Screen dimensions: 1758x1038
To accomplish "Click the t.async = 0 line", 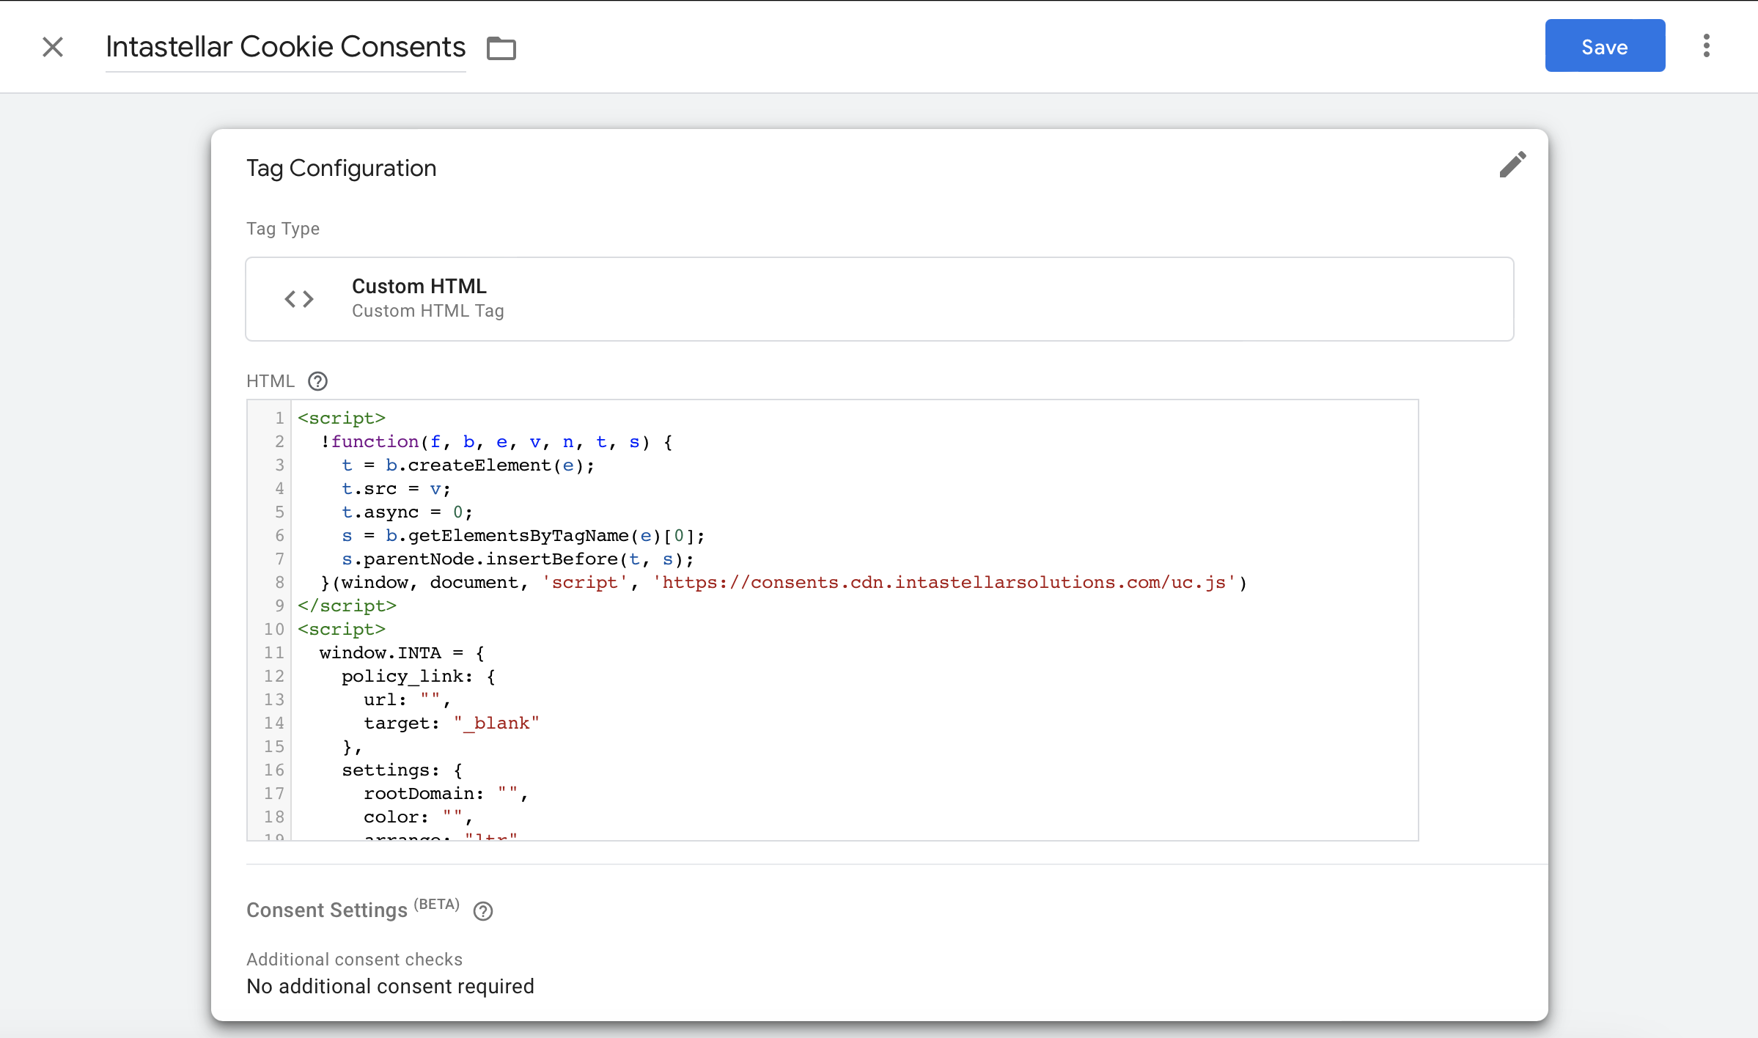I will pyautogui.click(x=408, y=512).
